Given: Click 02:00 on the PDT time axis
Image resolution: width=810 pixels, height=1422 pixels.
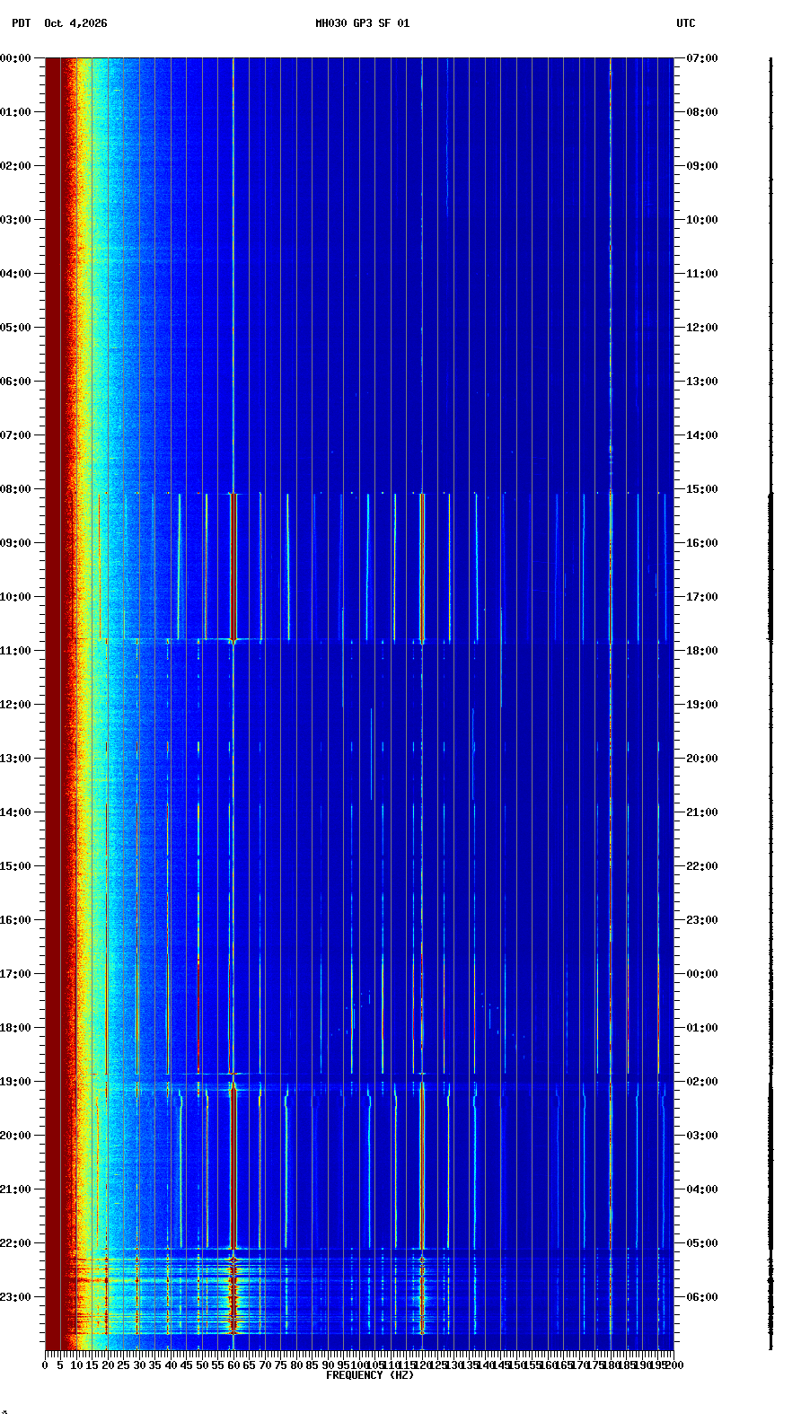Looking at the screenshot, I should click(15, 166).
